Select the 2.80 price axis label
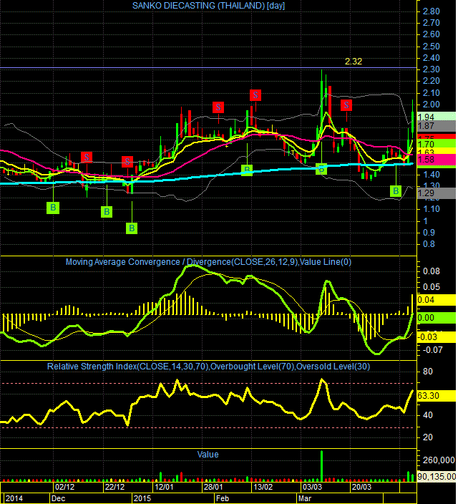 431,11
